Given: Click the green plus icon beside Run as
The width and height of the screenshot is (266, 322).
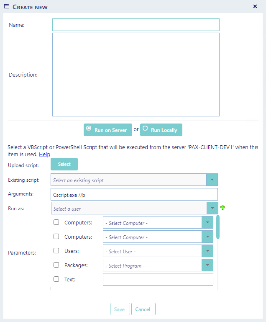Looking at the screenshot, I should [x=223, y=208].
